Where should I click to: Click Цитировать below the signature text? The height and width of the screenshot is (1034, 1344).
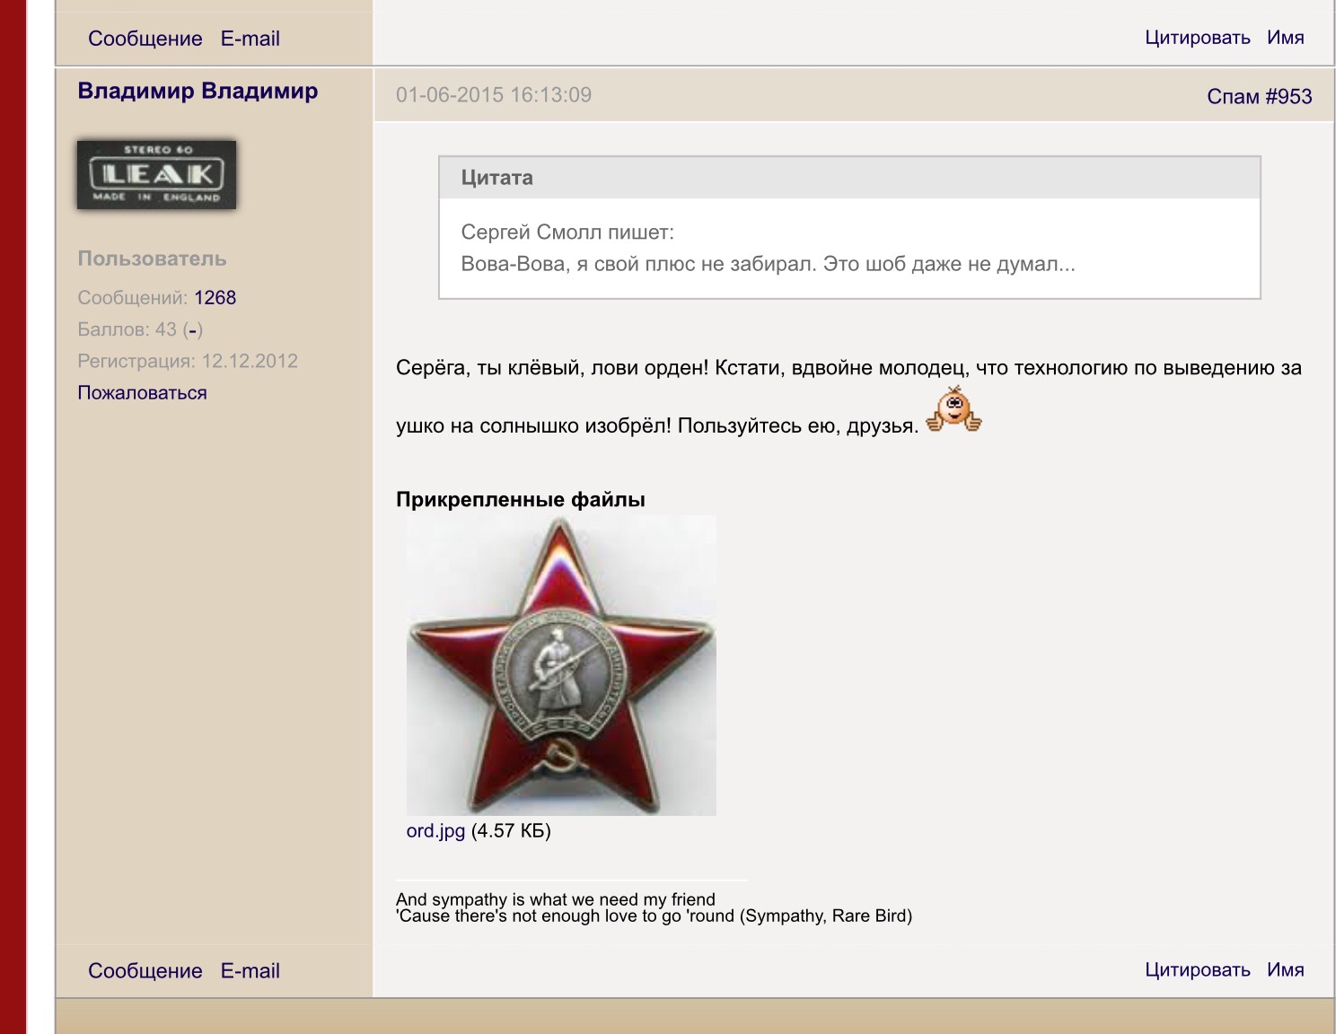(1197, 970)
